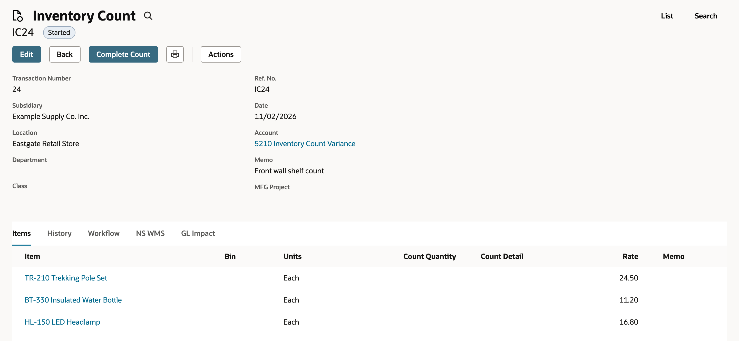The width and height of the screenshot is (739, 341).
Task: Go Back using the Back button
Action: point(65,54)
